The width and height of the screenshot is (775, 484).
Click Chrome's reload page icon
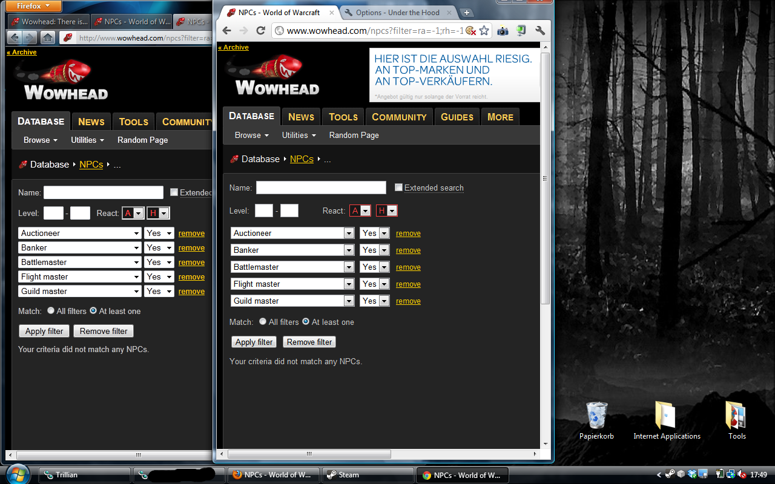261,30
